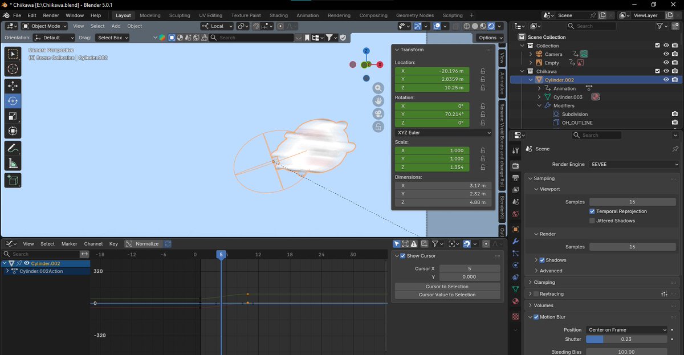684x355 pixels.
Task: Click the viewport pan hand icon
Action: (378, 101)
